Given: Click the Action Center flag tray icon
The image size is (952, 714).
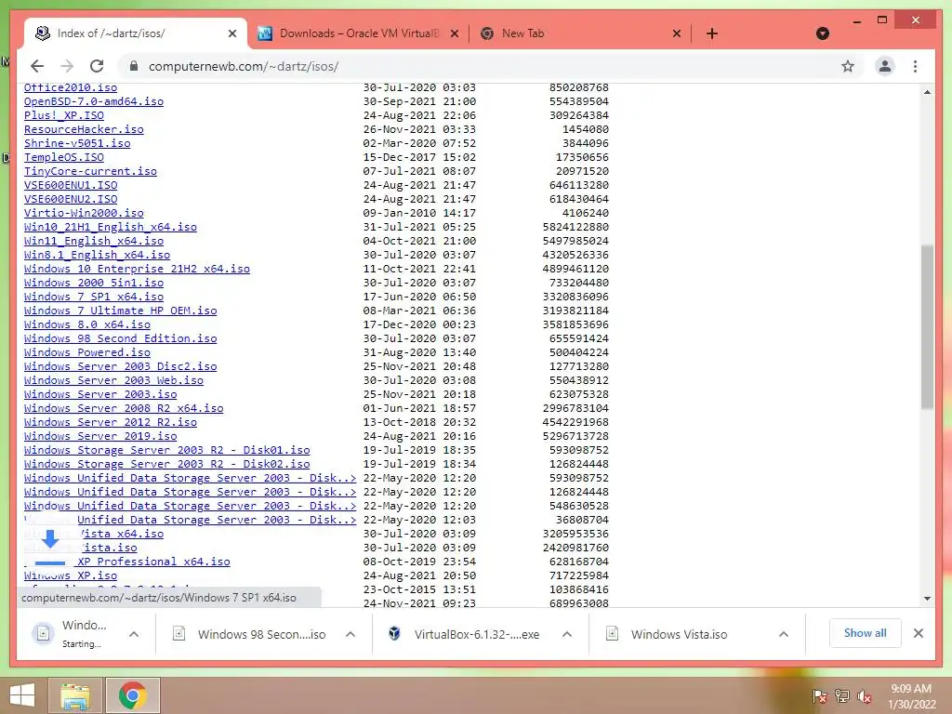Looking at the screenshot, I should pos(819,695).
